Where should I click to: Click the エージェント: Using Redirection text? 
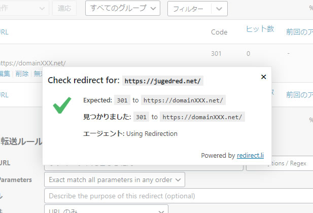[130, 133]
